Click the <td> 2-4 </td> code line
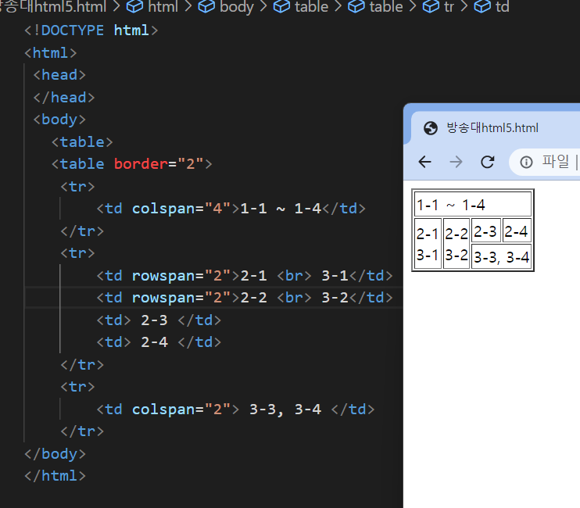Viewport: 580px width, 508px height. [x=159, y=342]
